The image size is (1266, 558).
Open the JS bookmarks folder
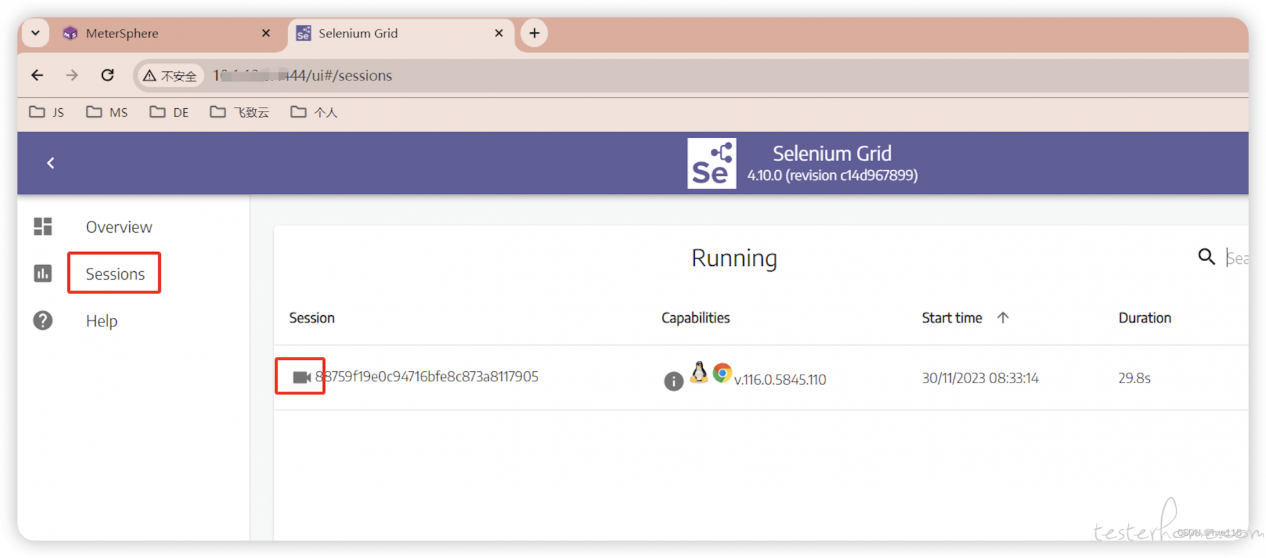(47, 112)
